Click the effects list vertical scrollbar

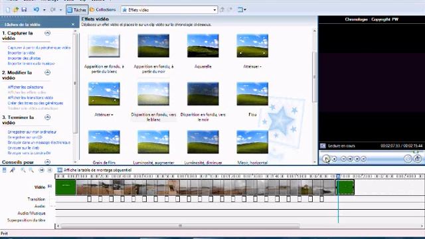click(x=314, y=77)
